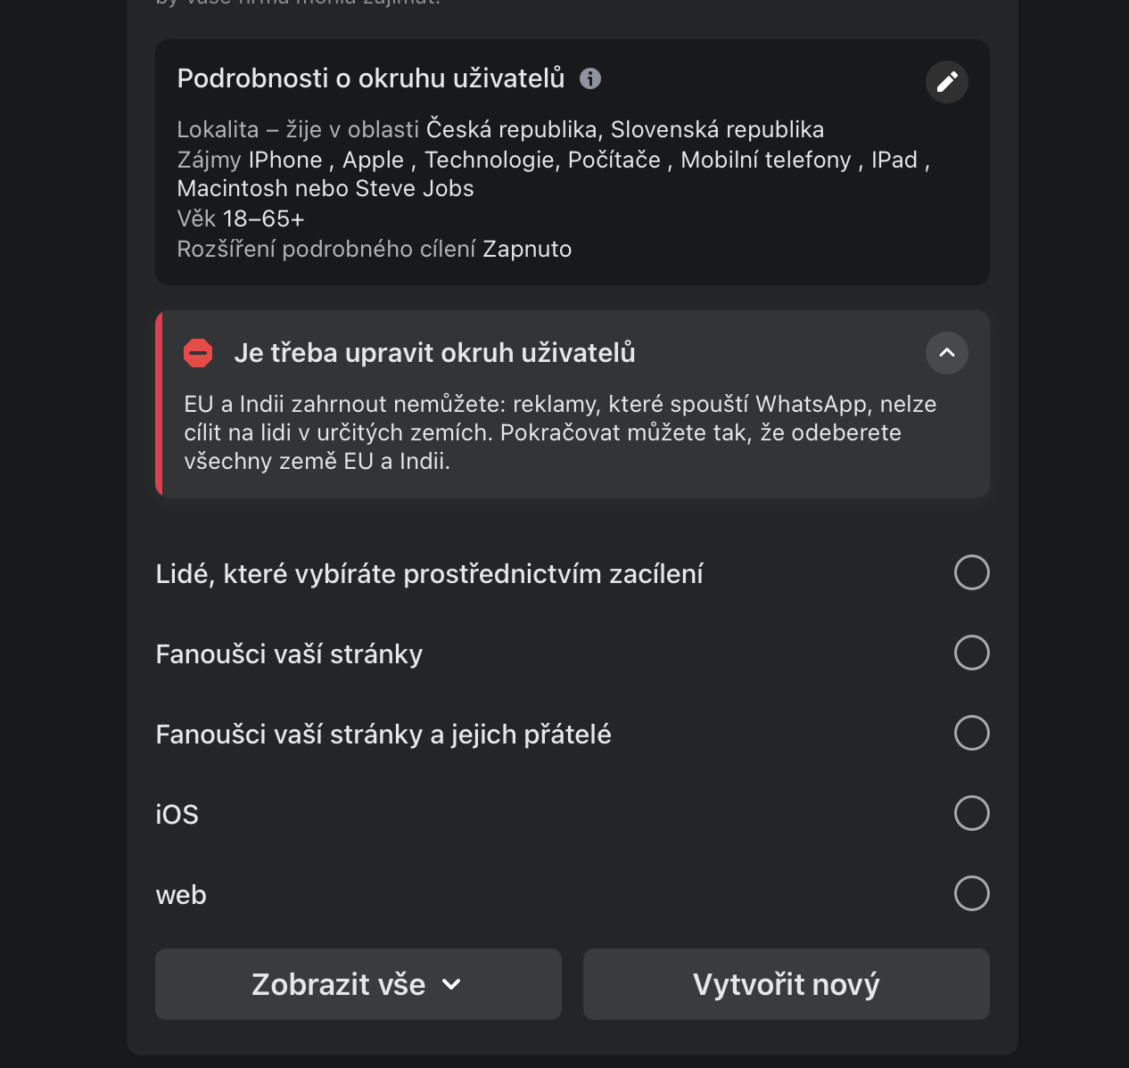Click the 'Rozšíření podrobného cílení Zapnuto' line
1129x1068 pixels.
tap(374, 249)
